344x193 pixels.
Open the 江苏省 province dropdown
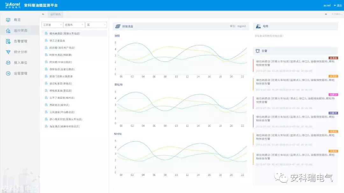[x=52, y=25]
